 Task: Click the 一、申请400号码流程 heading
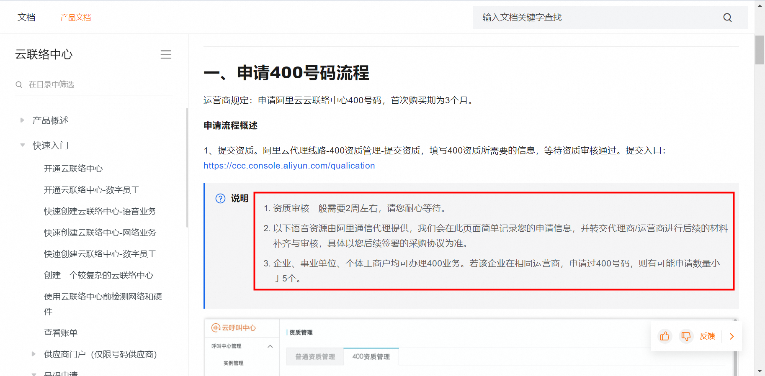pyautogui.click(x=286, y=72)
